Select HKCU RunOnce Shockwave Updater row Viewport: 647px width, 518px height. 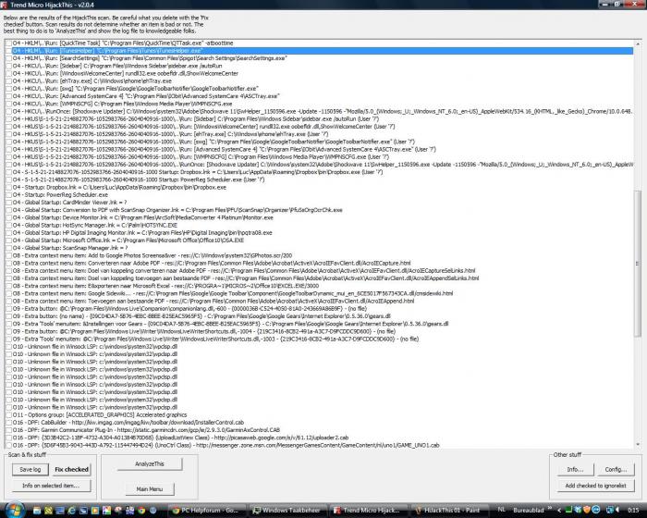pyautogui.click(x=323, y=112)
